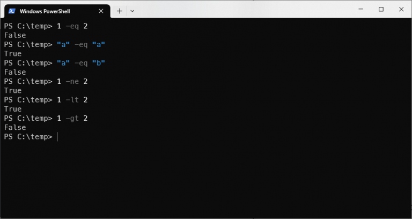Image resolution: width=412 pixels, height=219 pixels.
Task: Click the -gt operator in the command
Action: pyautogui.click(x=72, y=118)
